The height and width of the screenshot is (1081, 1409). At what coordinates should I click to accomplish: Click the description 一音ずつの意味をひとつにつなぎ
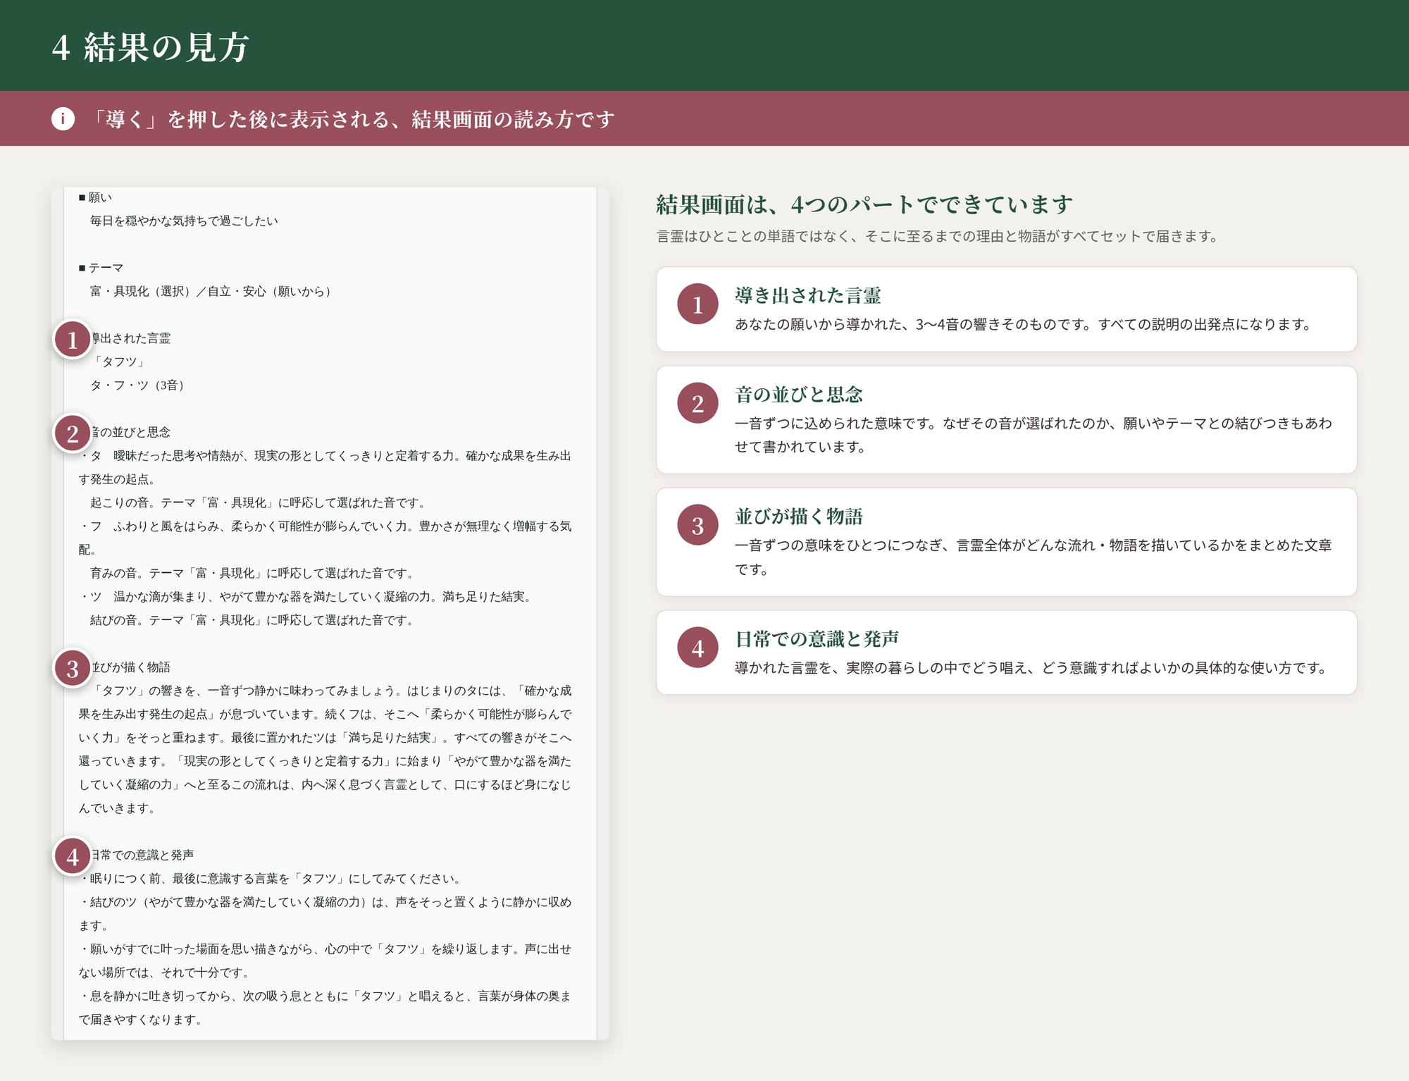click(1033, 557)
